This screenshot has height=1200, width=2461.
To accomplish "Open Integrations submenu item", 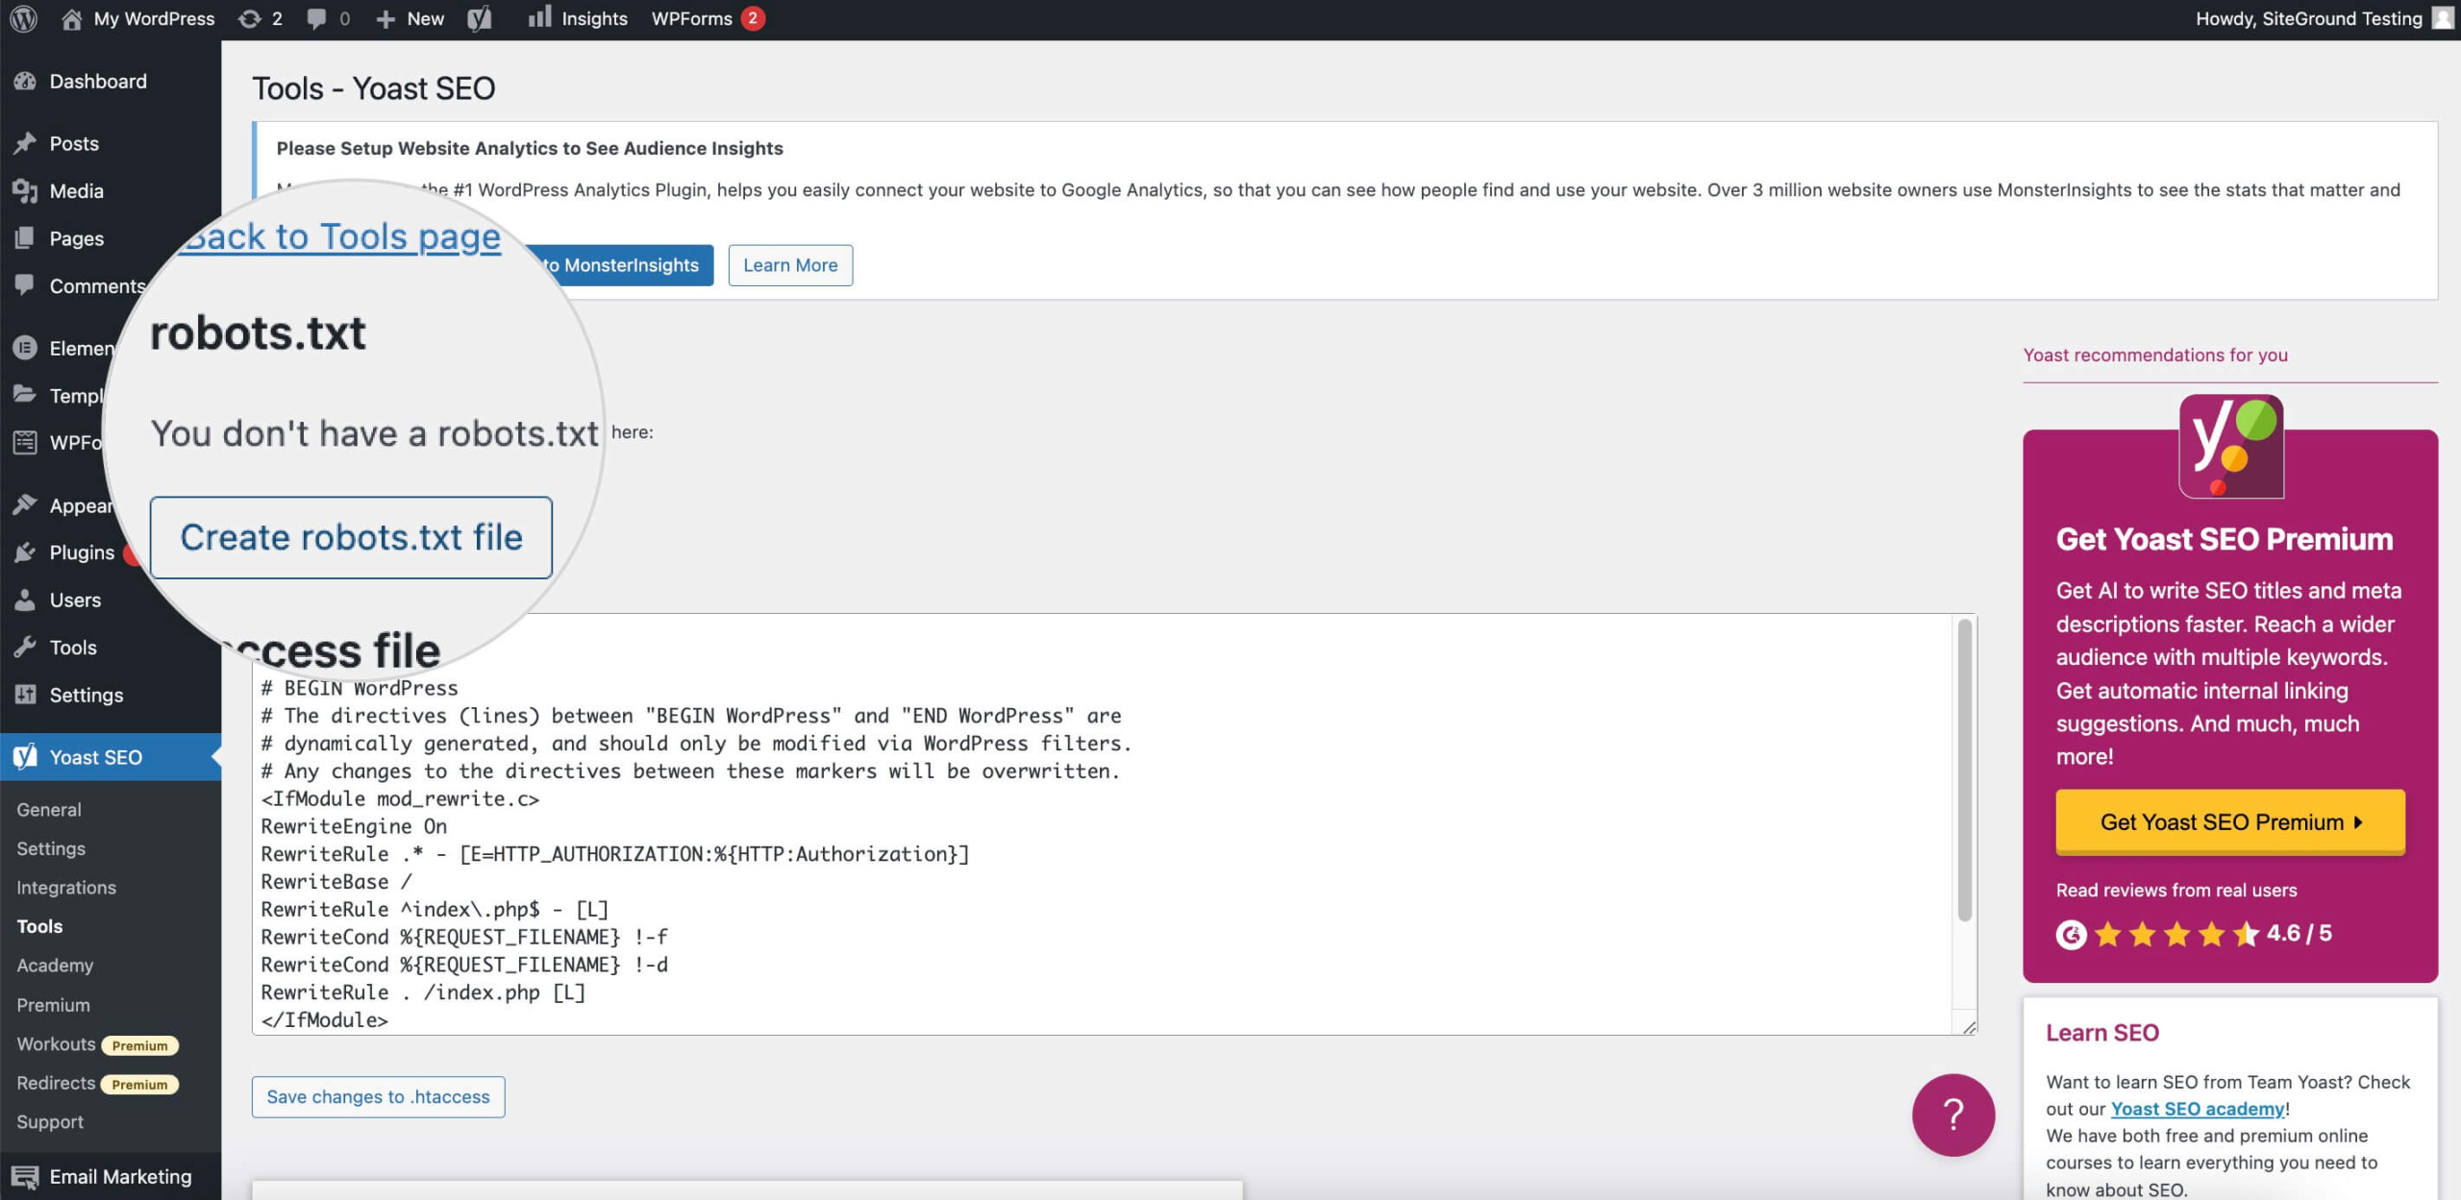I will [66, 887].
